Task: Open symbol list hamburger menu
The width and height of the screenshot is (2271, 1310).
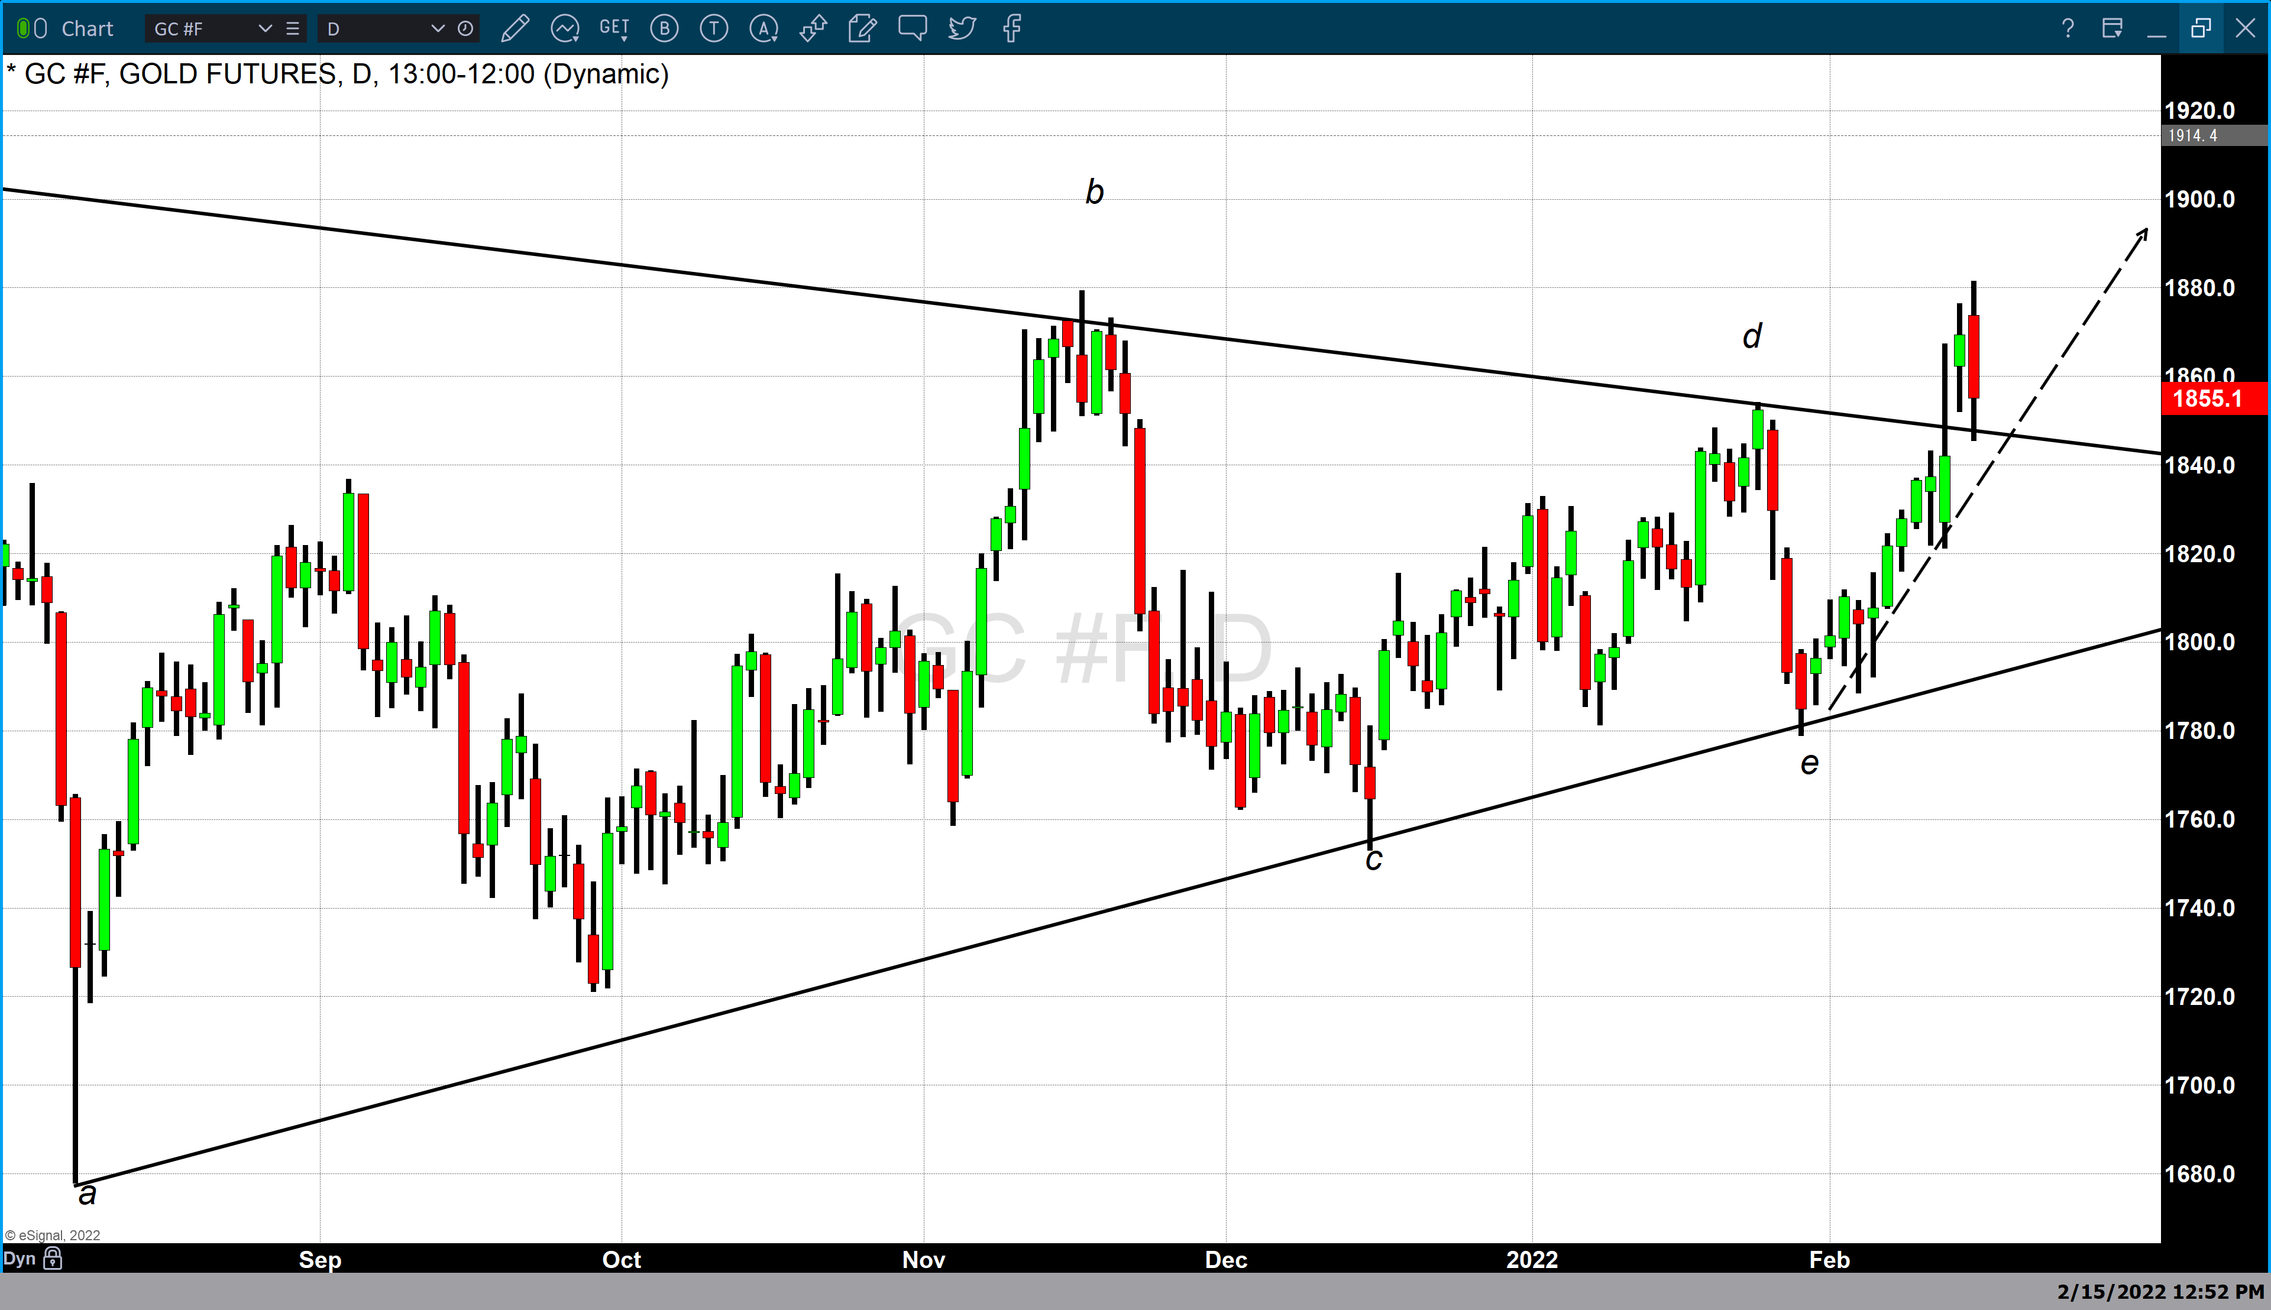Action: tap(293, 29)
